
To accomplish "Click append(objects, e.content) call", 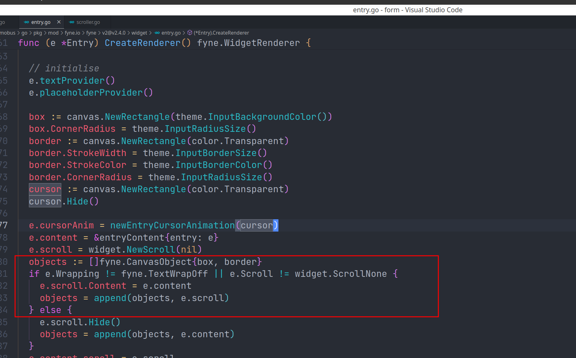I will click(x=164, y=334).
